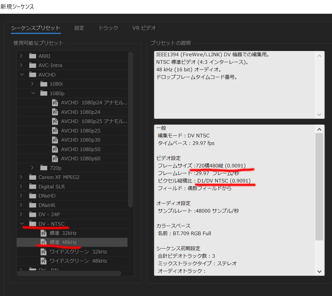Select AVCHD 1080p25 アナモル preset label
The width and height of the screenshot is (332, 296).
94,121
